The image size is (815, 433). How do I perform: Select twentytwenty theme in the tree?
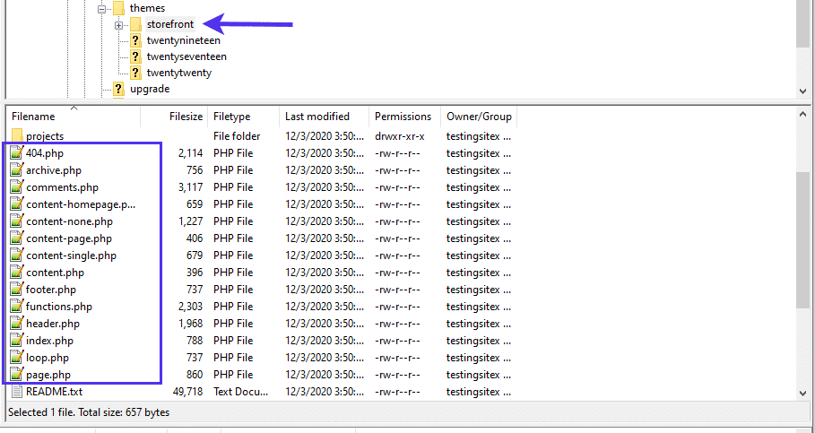(x=178, y=73)
